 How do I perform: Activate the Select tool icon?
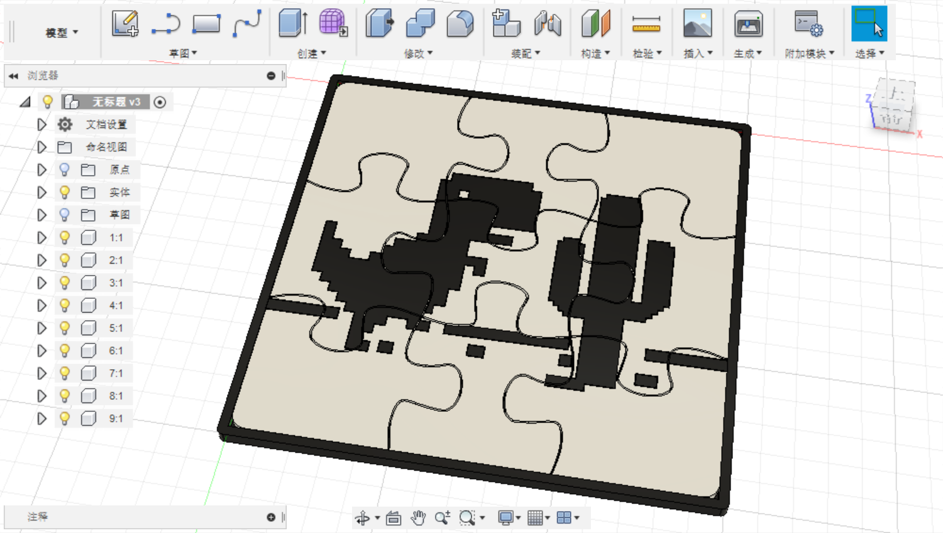[x=869, y=24]
